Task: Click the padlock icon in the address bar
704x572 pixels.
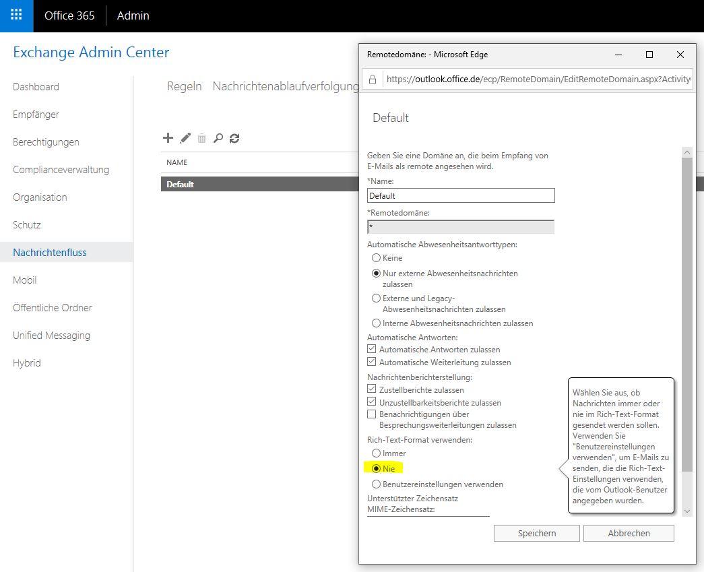Action: click(x=372, y=79)
